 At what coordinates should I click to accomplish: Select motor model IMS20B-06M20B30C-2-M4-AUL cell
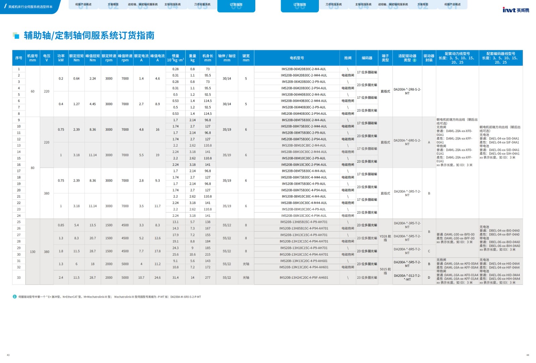(x=304, y=69)
